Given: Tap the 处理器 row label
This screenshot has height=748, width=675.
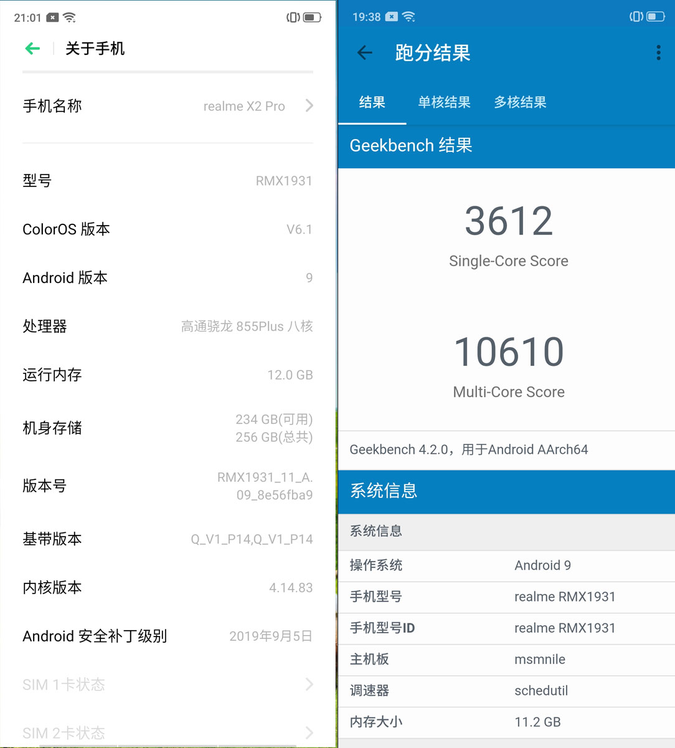Looking at the screenshot, I should [x=45, y=326].
